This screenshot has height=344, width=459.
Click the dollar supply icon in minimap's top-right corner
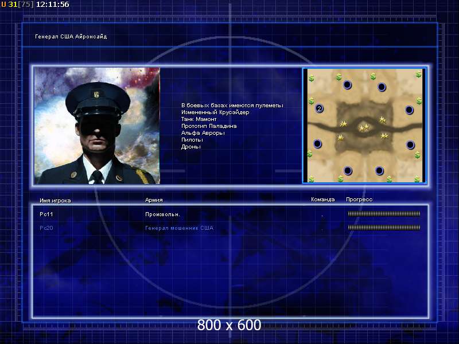[x=418, y=75]
